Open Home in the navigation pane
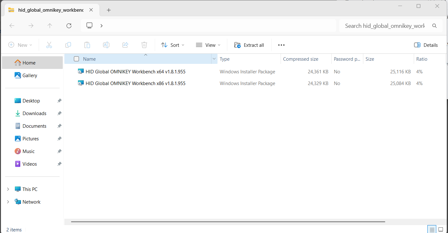This screenshot has height=233, width=448. tap(32, 63)
